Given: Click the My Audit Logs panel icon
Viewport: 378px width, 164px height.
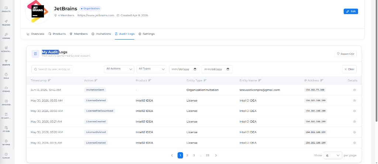Looking at the screenshot, I should click(x=35, y=54).
